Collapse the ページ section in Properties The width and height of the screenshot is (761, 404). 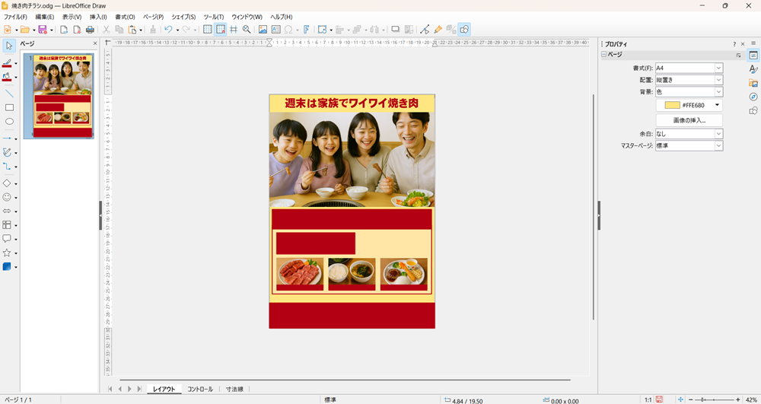pos(604,55)
